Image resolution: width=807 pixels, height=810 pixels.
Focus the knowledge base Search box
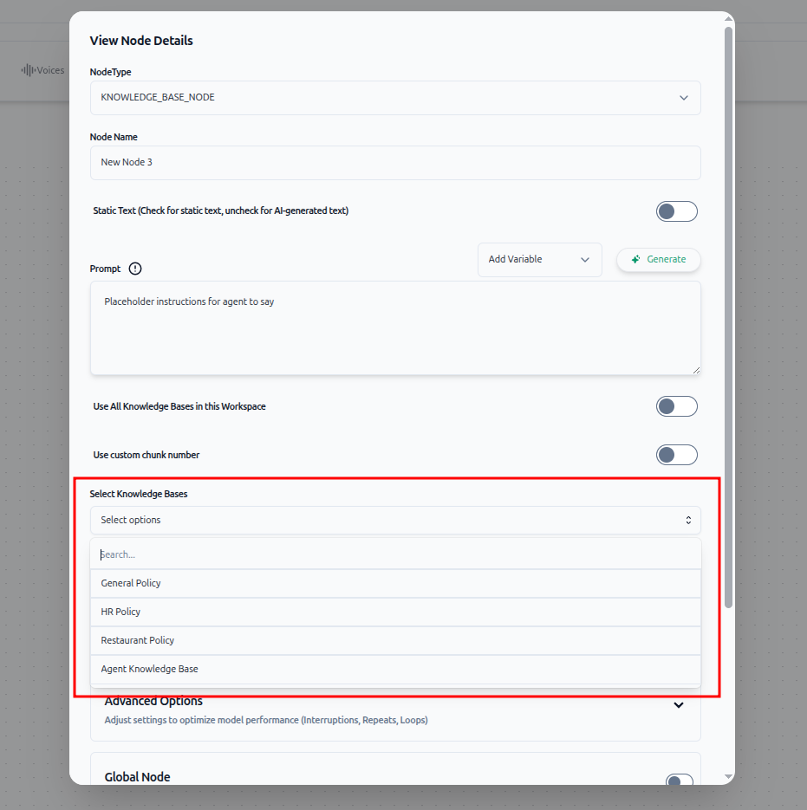395,554
